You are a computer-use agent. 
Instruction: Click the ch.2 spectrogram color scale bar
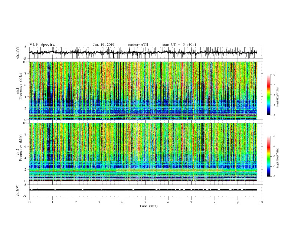click(268, 156)
